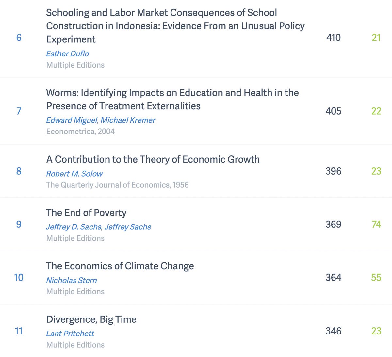
Task: Open 'The End of Poverty' title
Action: point(86,213)
